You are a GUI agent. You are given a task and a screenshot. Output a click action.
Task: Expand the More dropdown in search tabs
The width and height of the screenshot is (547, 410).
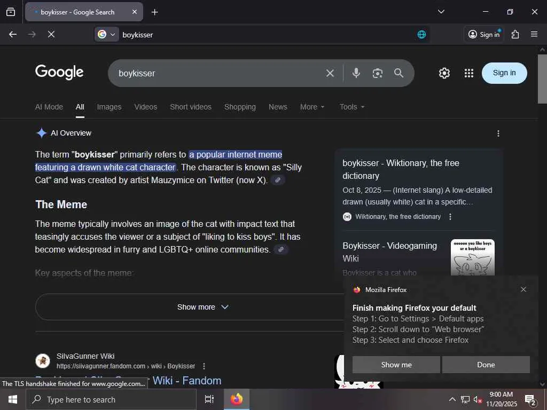coord(312,107)
